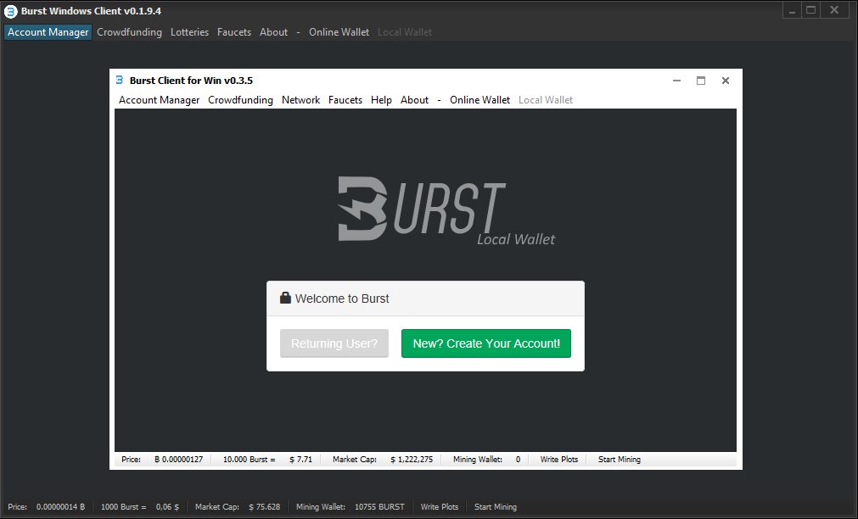Screen dimensions: 858x519
Task: Click the Market Cap value $ 1,222,275
Action: (x=412, y=460)
